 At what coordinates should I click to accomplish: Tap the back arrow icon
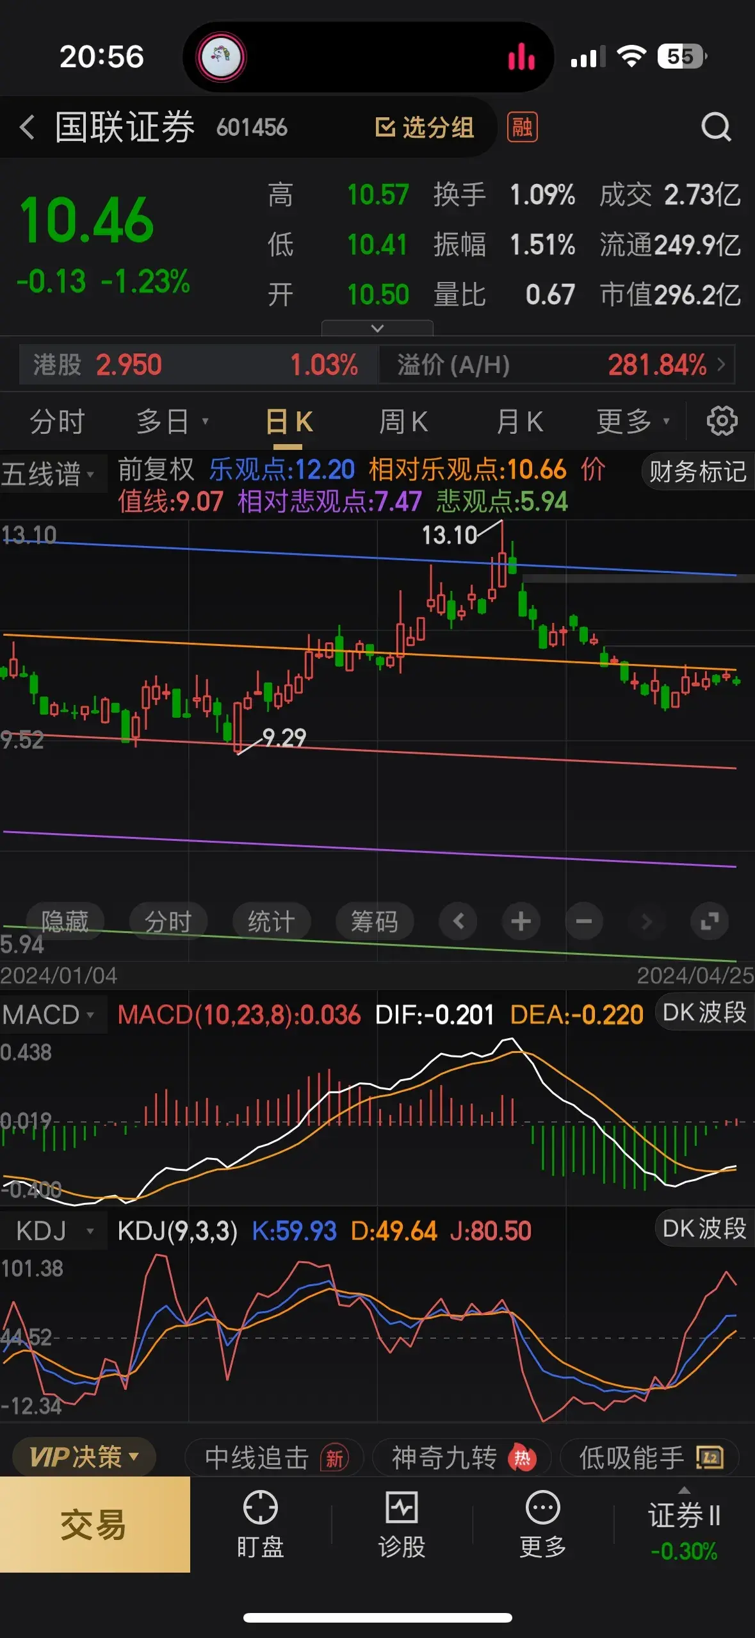(27, 127)
